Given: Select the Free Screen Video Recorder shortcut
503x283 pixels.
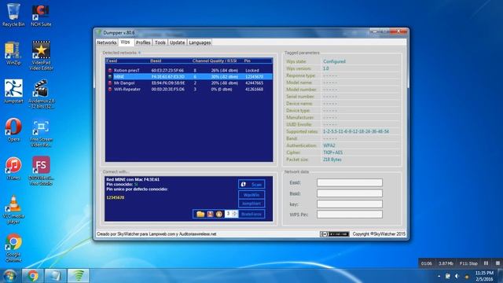Looking at the screenshot, I should (x=41, y=133).
